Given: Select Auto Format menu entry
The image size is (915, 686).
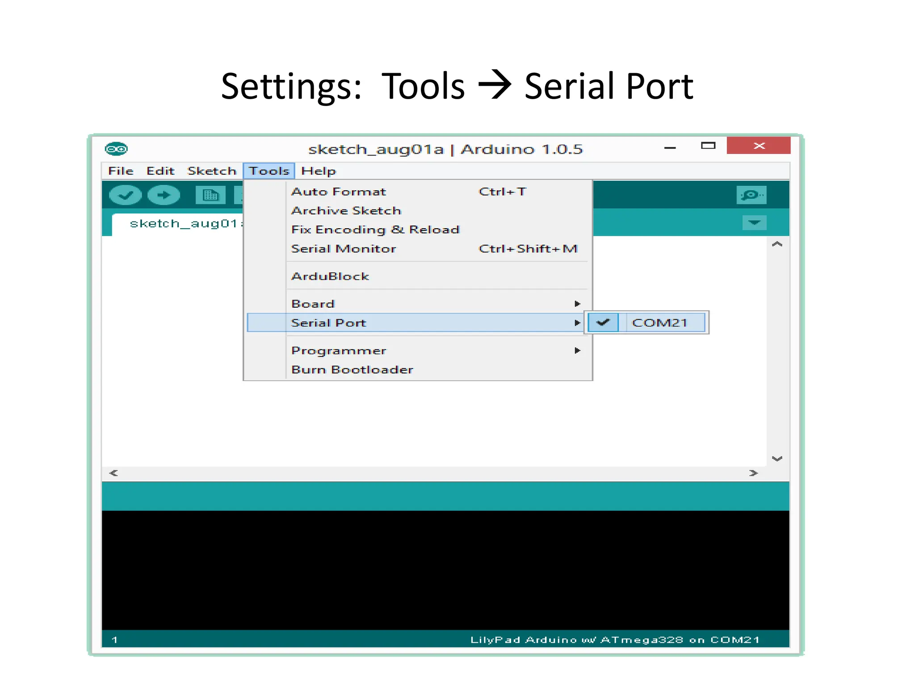Looking at the screenshot, I should point(339,192).
